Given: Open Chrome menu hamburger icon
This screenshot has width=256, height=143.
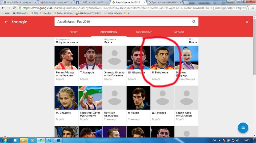Looking at the screenshot, I should point(253,8).
